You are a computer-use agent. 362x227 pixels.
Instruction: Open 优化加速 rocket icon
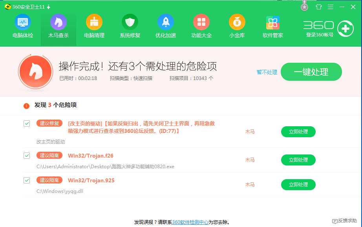tap(166, 22)
